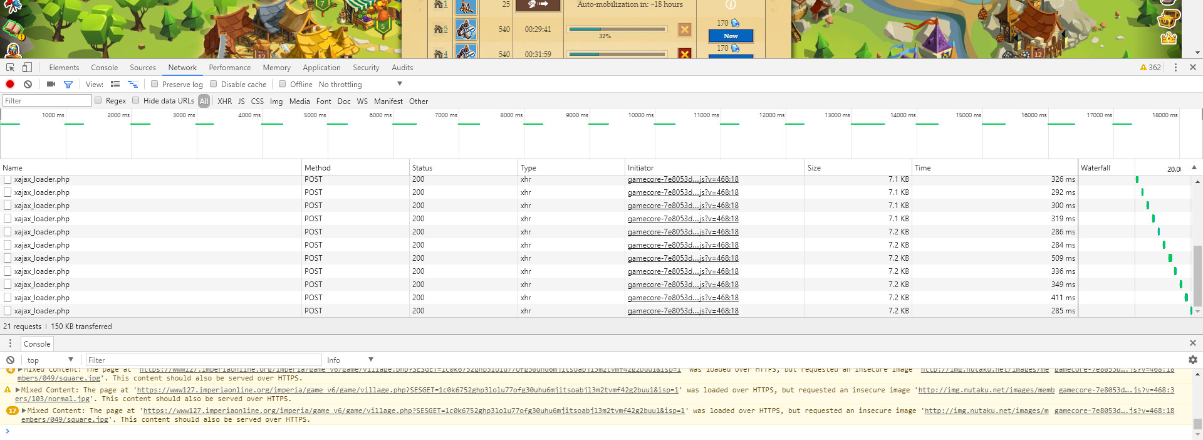Screen dimensions: 1203x440
Task: Select the All request type filter
Action: (204, 101)
